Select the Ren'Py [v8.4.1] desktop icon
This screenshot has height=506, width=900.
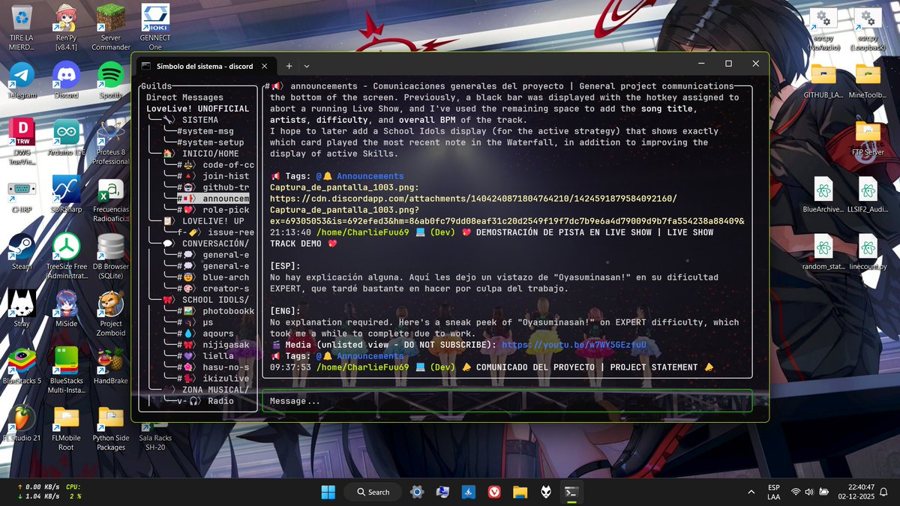coord(66,26)
